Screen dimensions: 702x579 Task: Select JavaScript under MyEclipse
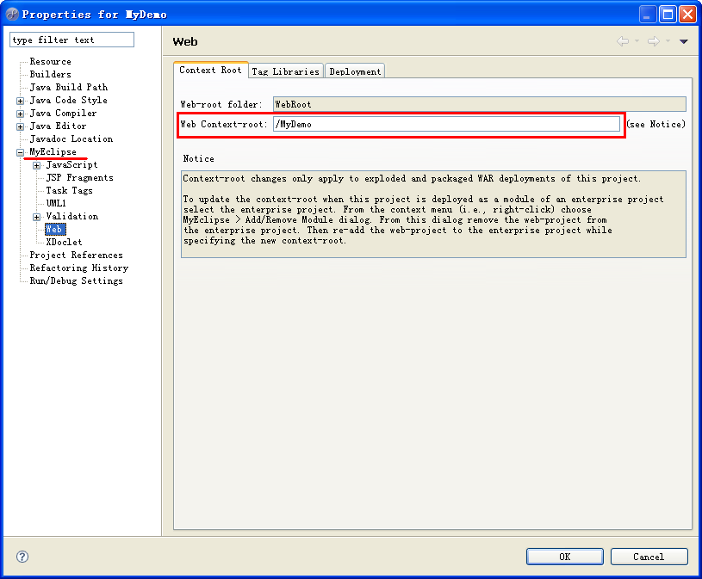(x=71, y=165)
